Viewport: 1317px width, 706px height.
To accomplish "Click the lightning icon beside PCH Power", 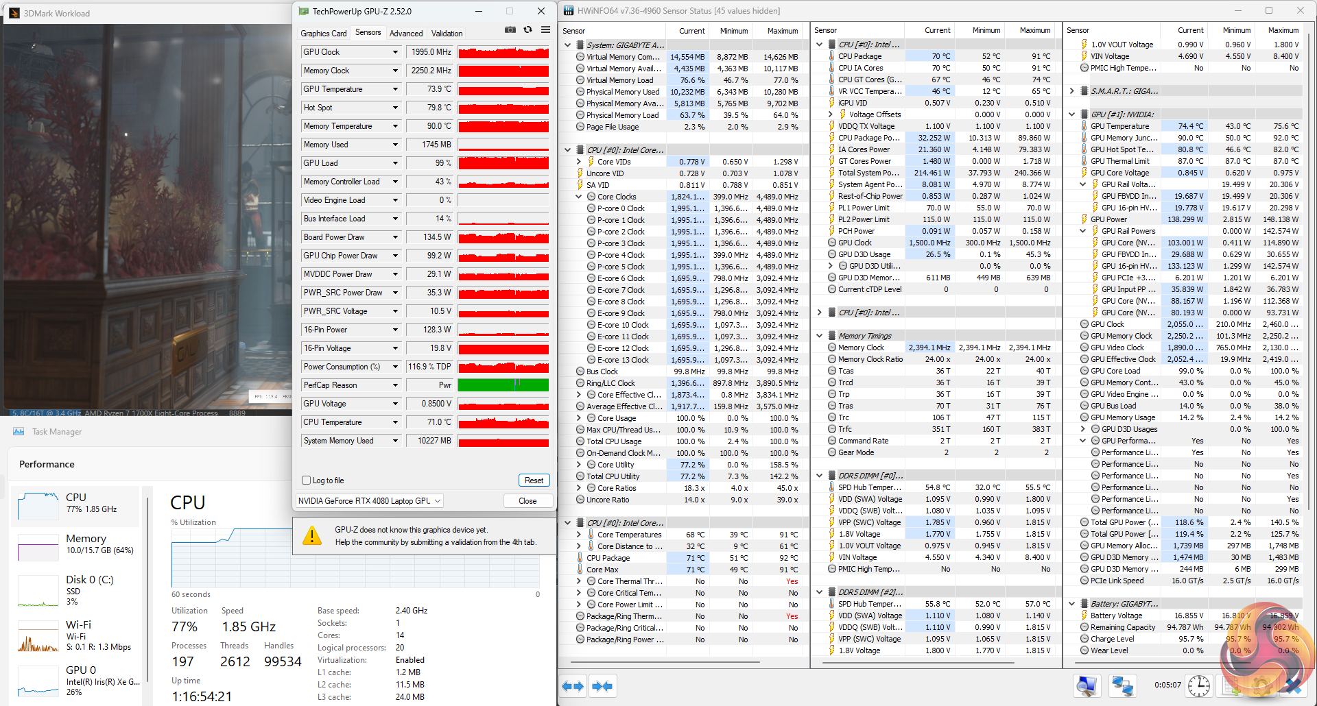I will click(832, 231).
